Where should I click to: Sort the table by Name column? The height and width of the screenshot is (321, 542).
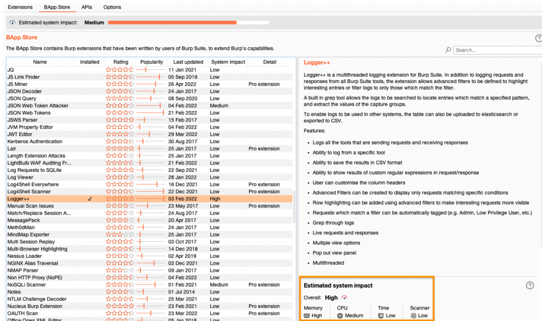point(40,62)
